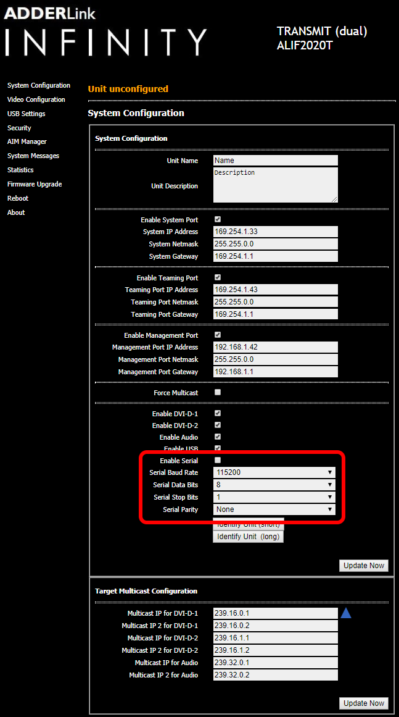Edit Multicast IP for DVI-D-2
Viewport: 399px width, 717px height.
(275, 638)
